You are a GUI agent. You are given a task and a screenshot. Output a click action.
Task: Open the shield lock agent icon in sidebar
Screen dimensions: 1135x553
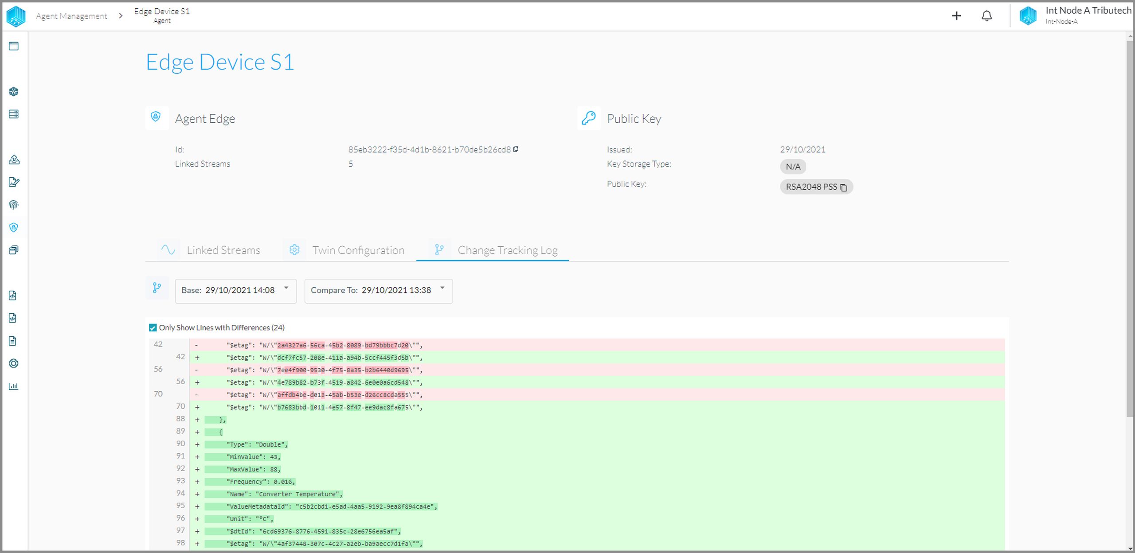[x=14, y=227]
